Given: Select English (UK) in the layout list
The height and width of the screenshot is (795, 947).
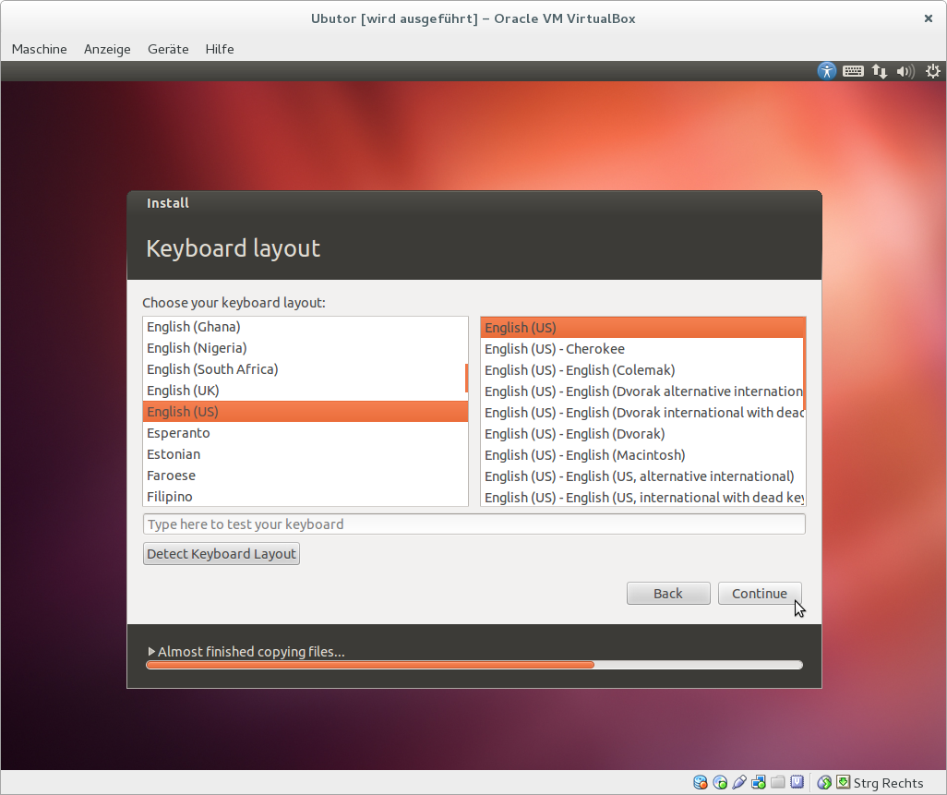Looking at the screenshot, I should (x=183, y=391).
